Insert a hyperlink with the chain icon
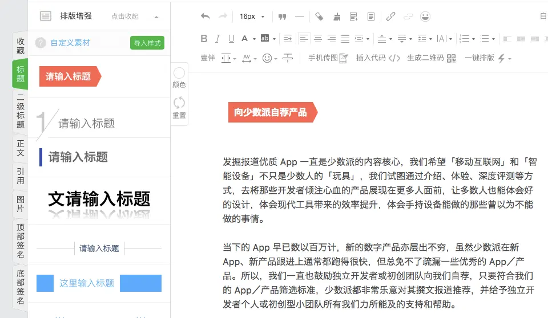The width and height of the screenshot is (548, 318). [x=390, y=17]
